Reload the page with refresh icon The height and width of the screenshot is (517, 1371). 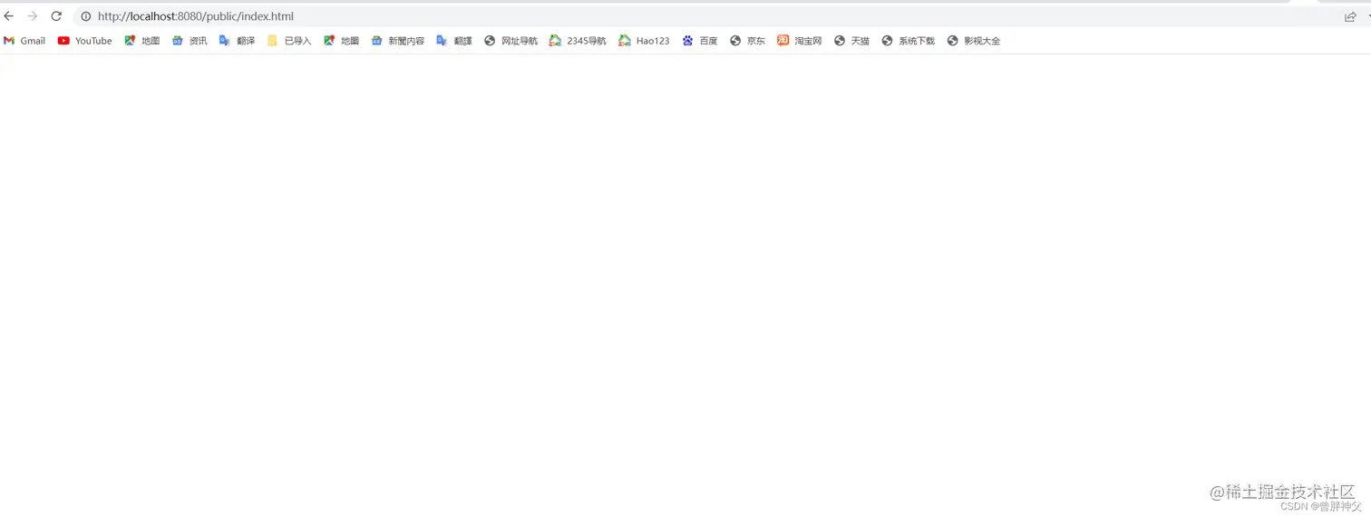56,16
